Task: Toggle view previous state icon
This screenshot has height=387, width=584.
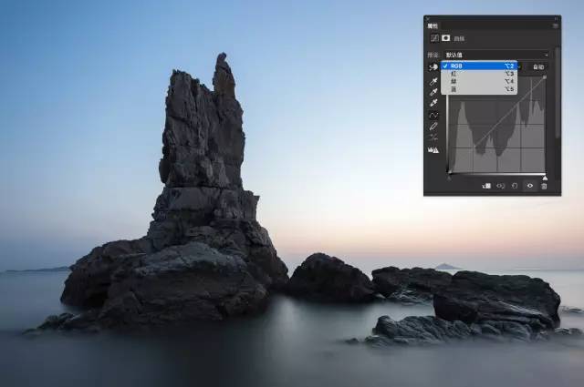Action: (x=501, y=186)
